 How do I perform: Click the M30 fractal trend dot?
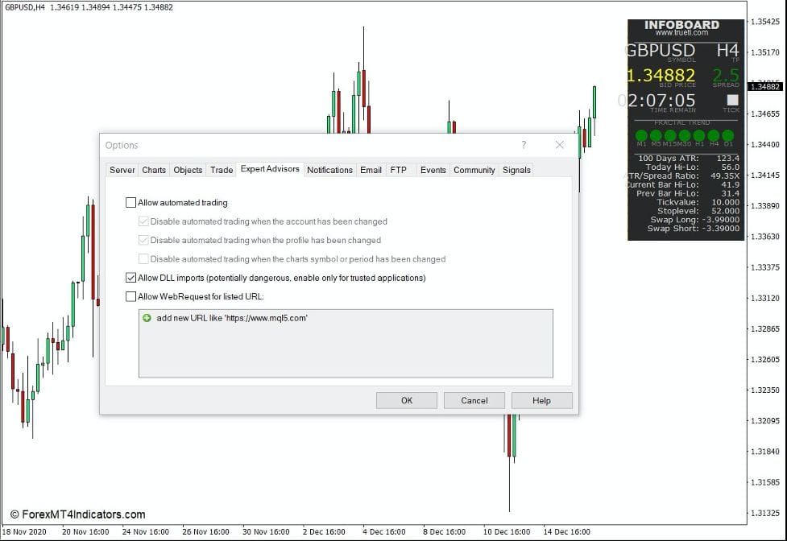[685, 135]
